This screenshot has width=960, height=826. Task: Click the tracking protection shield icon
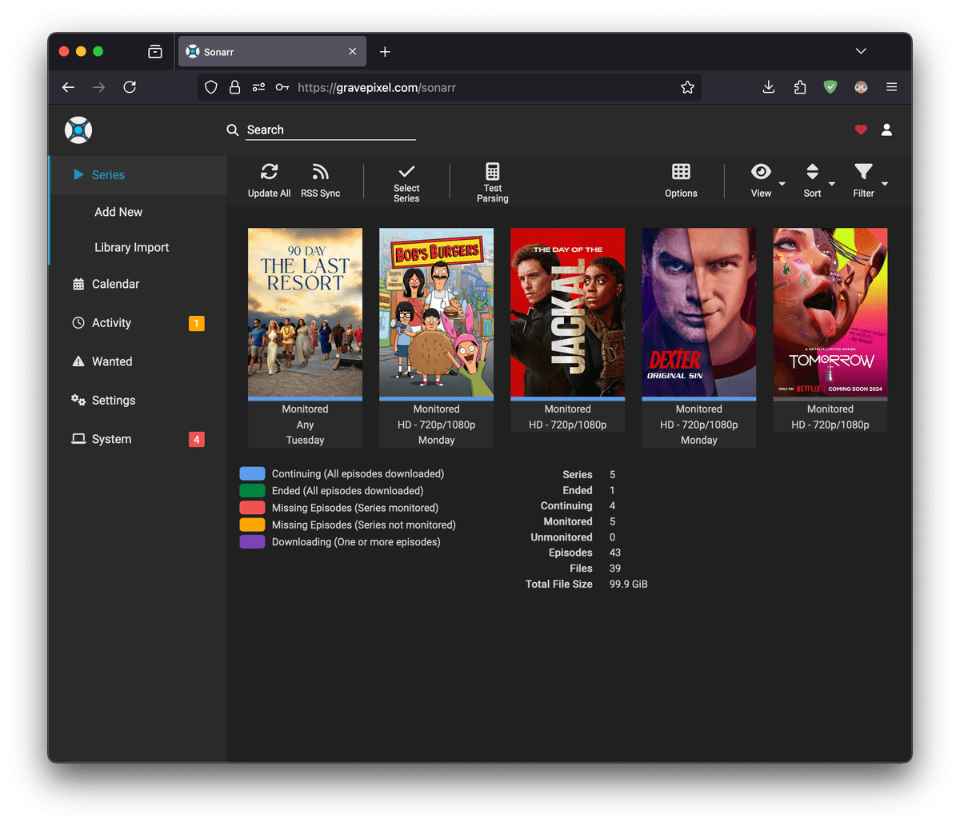(211, 87)
